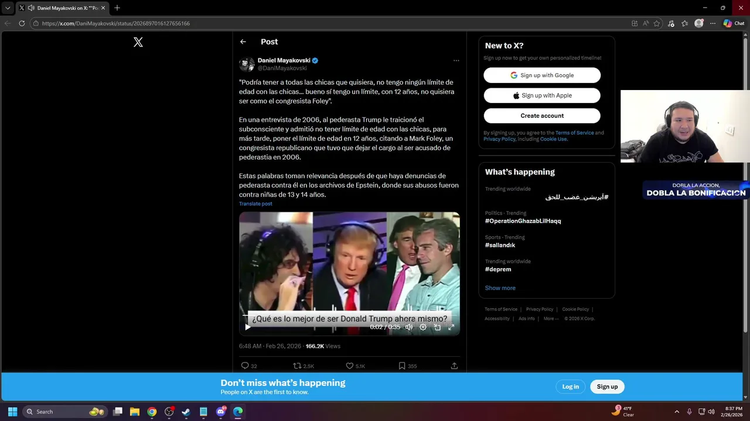The height and width of the screenshot is (421, 750).
Task: Open Edge Settings and more menu
Action: (x=712, y=23)
